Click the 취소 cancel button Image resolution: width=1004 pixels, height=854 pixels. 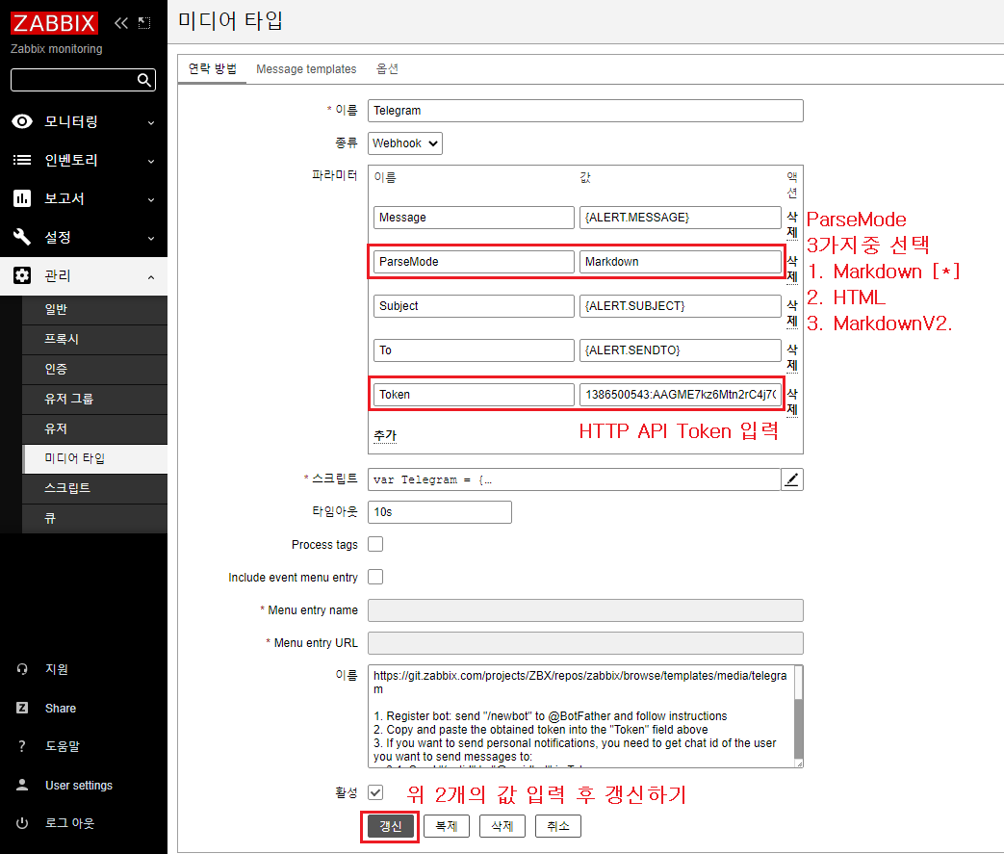557,826
